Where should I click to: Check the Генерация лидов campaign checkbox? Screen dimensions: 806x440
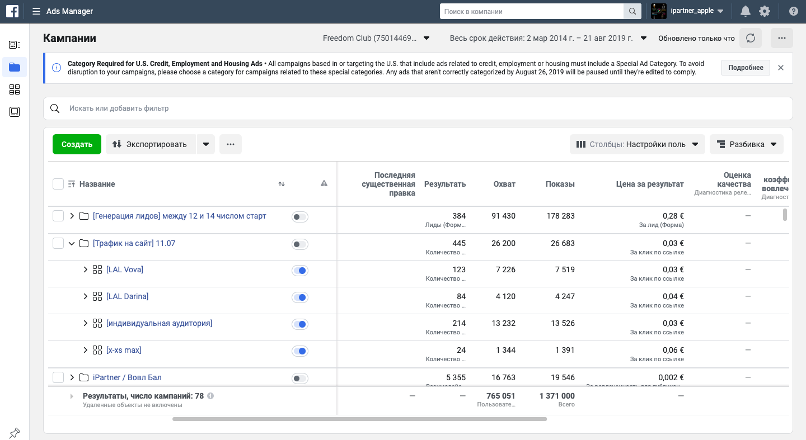click(x=58, y=216)
